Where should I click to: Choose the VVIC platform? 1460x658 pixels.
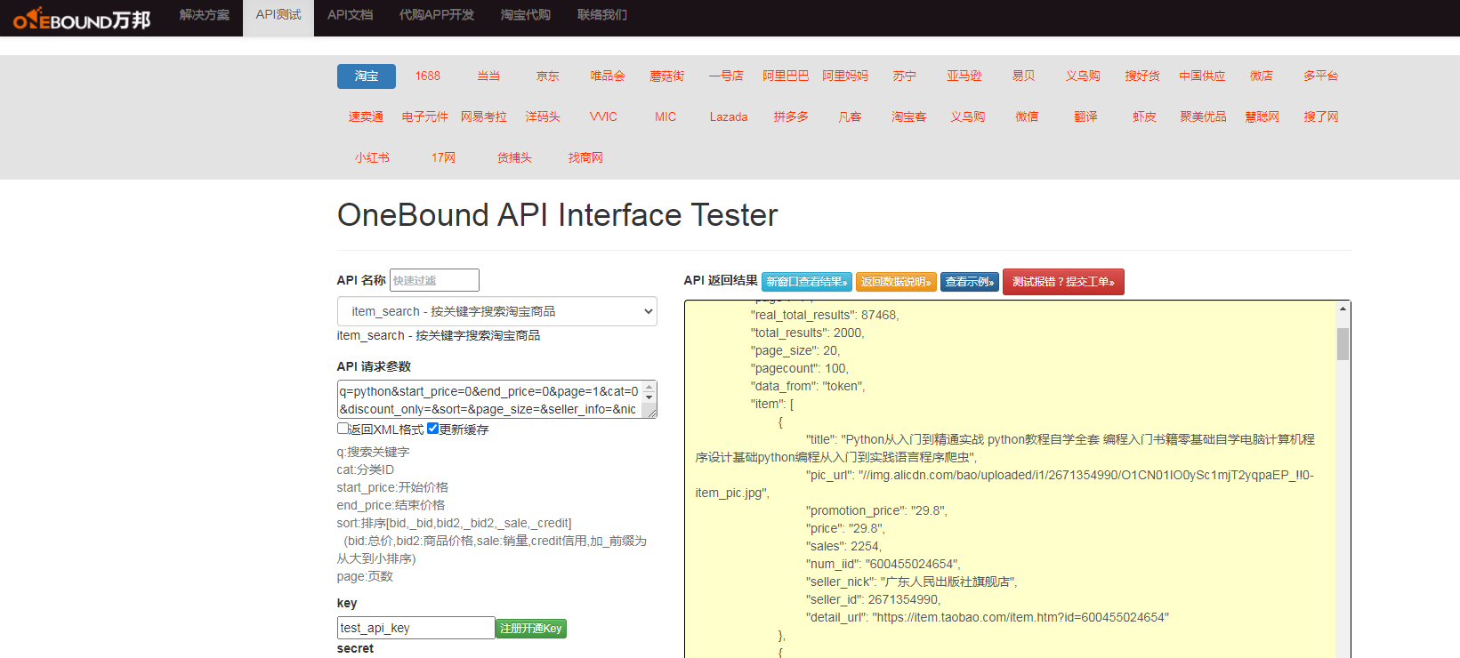click(x=603, y=117)
